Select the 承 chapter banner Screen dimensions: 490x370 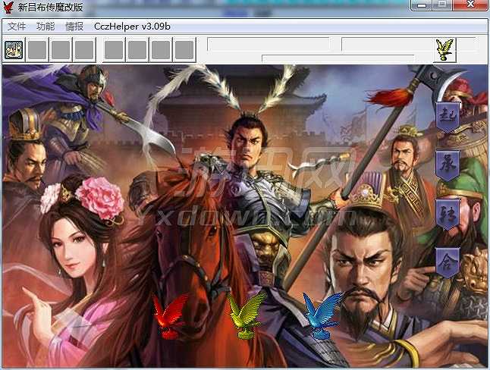(x=448, y=166)
